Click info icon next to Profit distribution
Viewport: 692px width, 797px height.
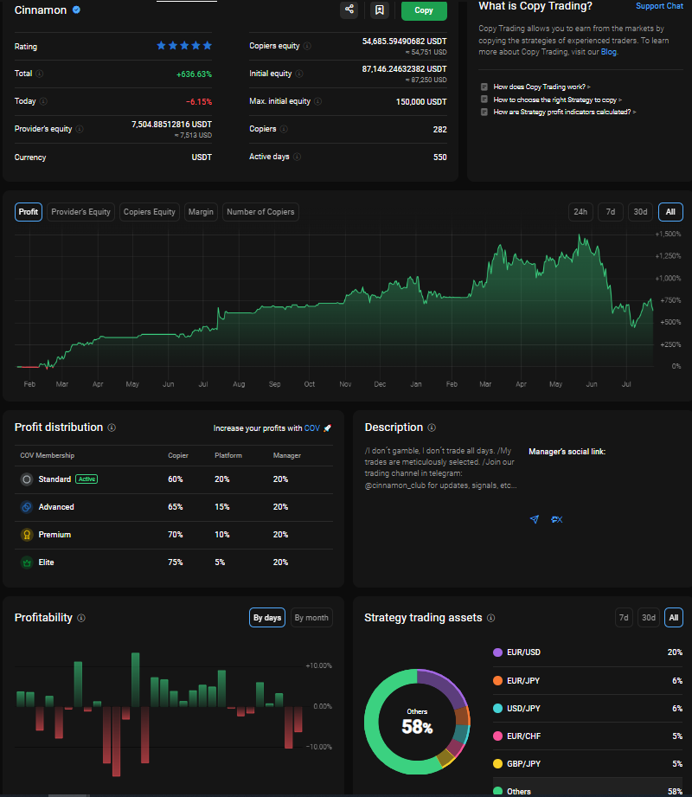[x=112, y=427]
